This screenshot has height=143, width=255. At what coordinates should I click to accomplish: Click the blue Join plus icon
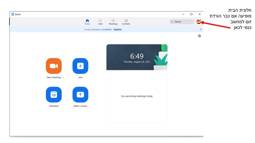click(80, 66)
